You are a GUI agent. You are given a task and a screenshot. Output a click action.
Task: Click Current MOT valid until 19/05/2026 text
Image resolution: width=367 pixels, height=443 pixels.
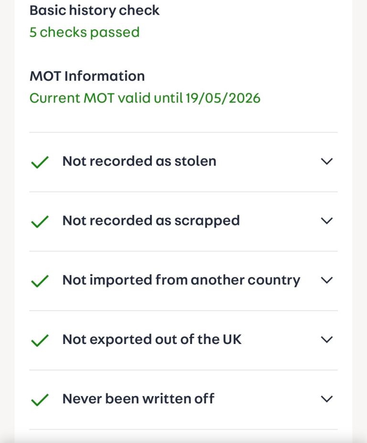(x=145, y=98)
